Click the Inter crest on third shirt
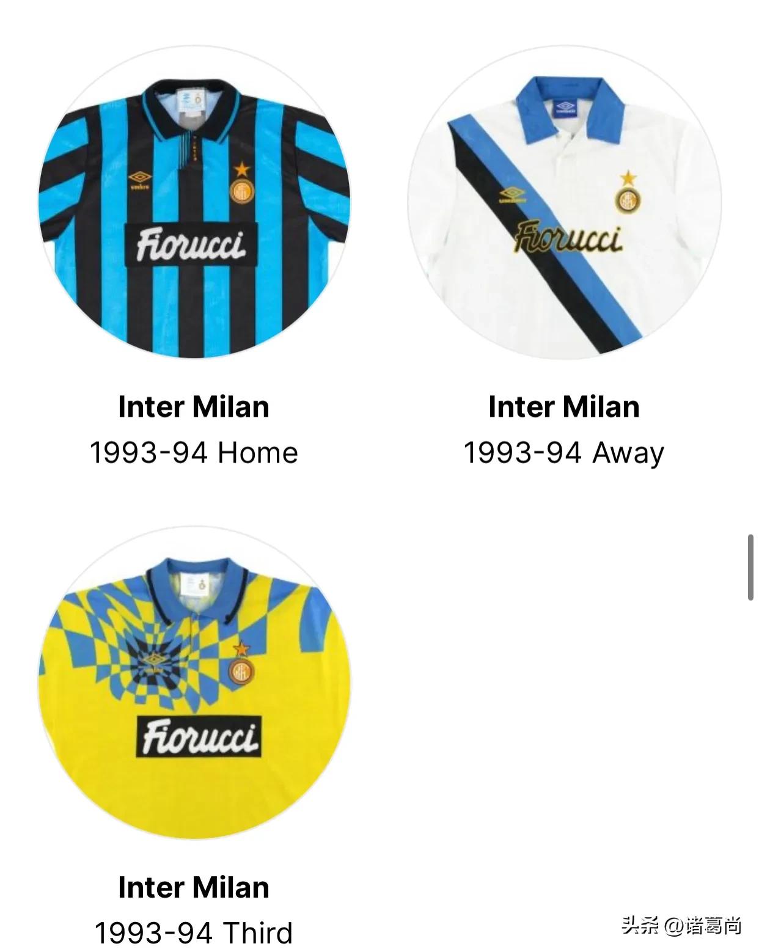 click(x=241, y=671)
